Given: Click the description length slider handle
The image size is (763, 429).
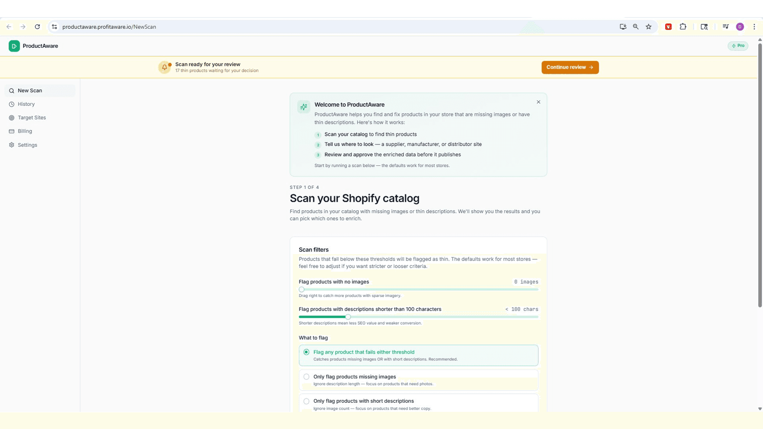Looking at the screenshot, I should 348,317.
